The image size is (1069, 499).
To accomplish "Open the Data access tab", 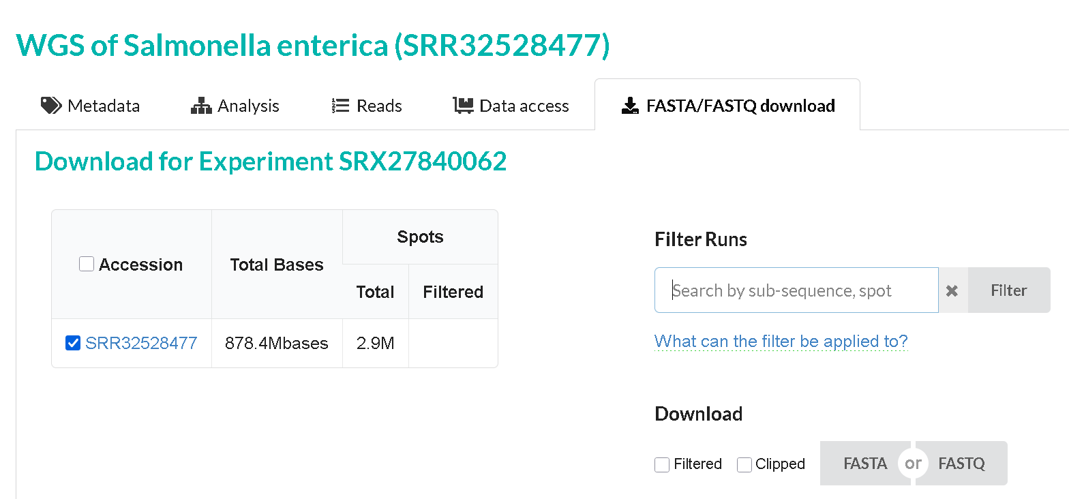I will [511, 106].
